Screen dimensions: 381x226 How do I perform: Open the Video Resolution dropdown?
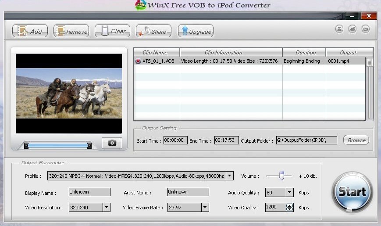coord(107,207)
